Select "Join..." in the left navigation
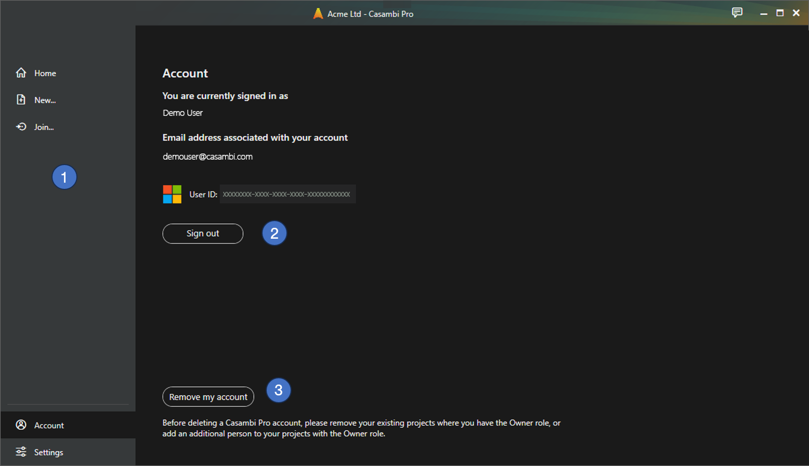Viewport: 809px width, 466px height. point(44,127)
